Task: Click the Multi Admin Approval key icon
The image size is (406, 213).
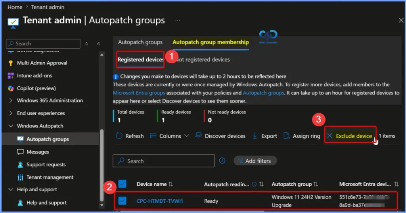Action: (11, 63)
